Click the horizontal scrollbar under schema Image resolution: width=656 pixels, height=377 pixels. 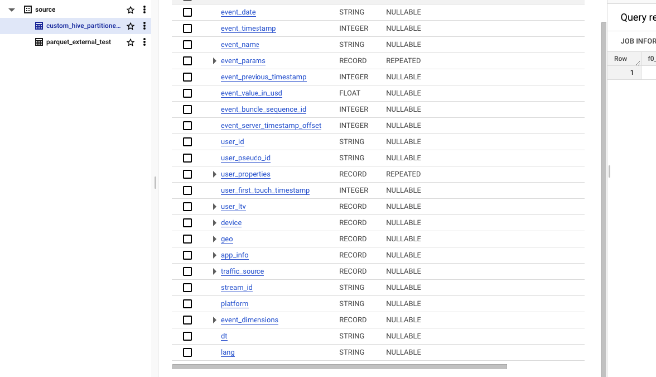pyautogui.click(x=339, y=367)
